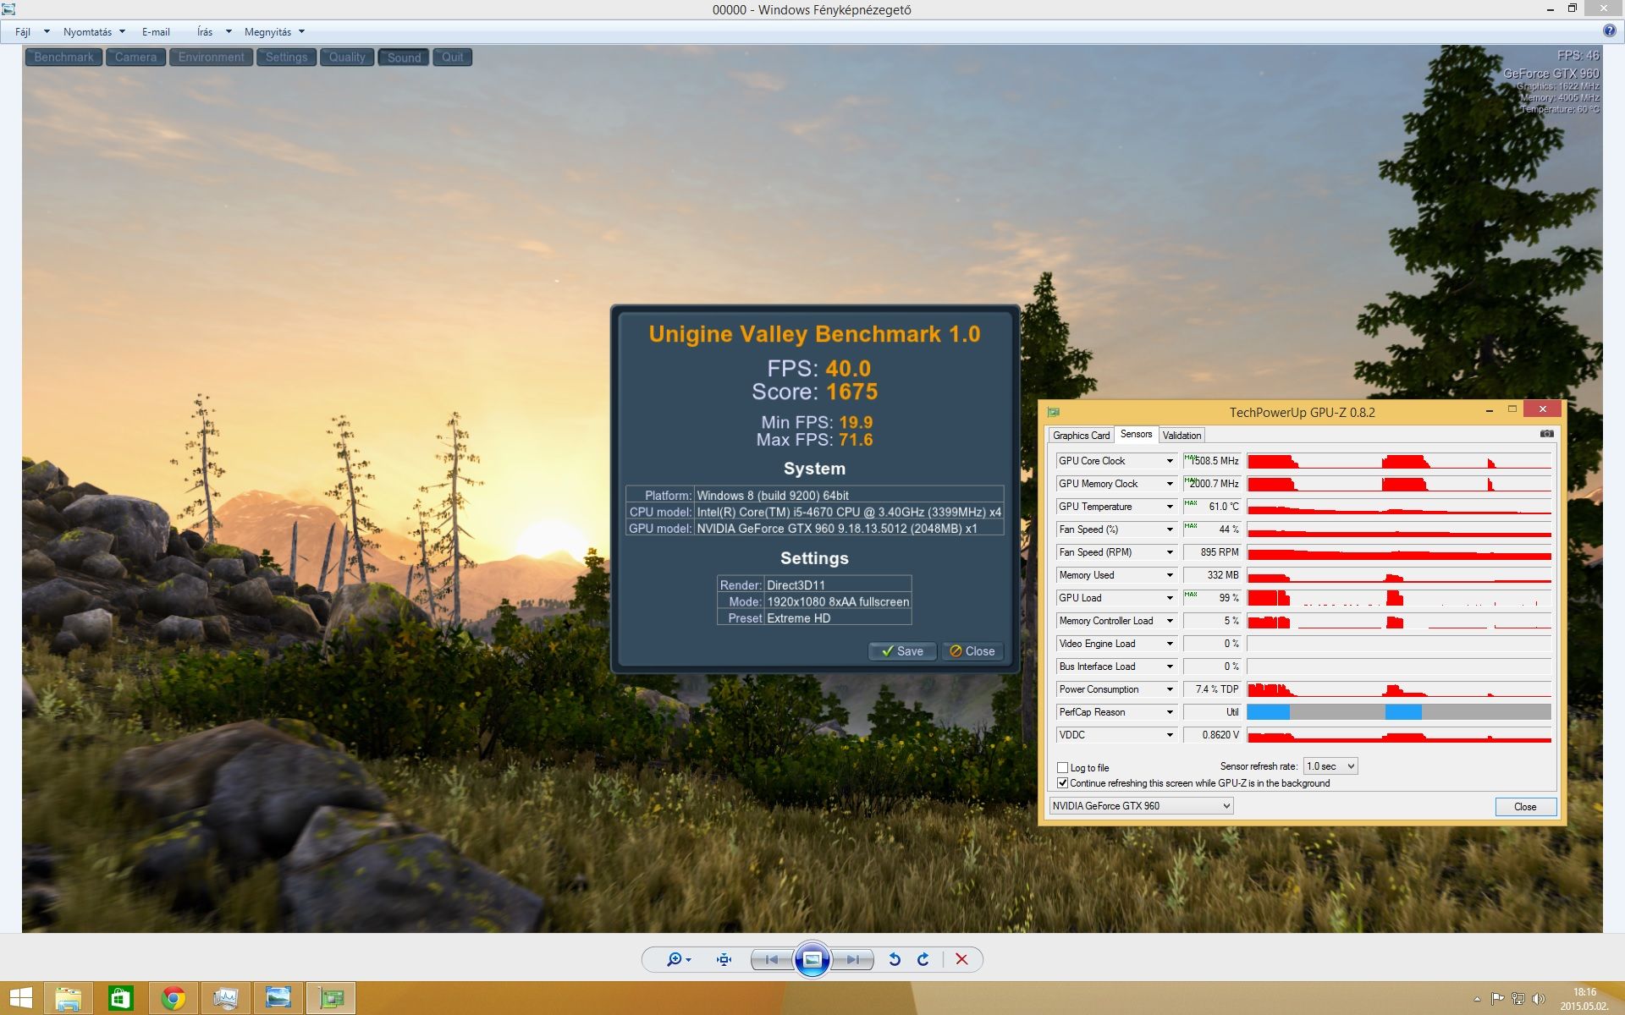Delete the photo with the red X icon

click(x=961, y=959)
